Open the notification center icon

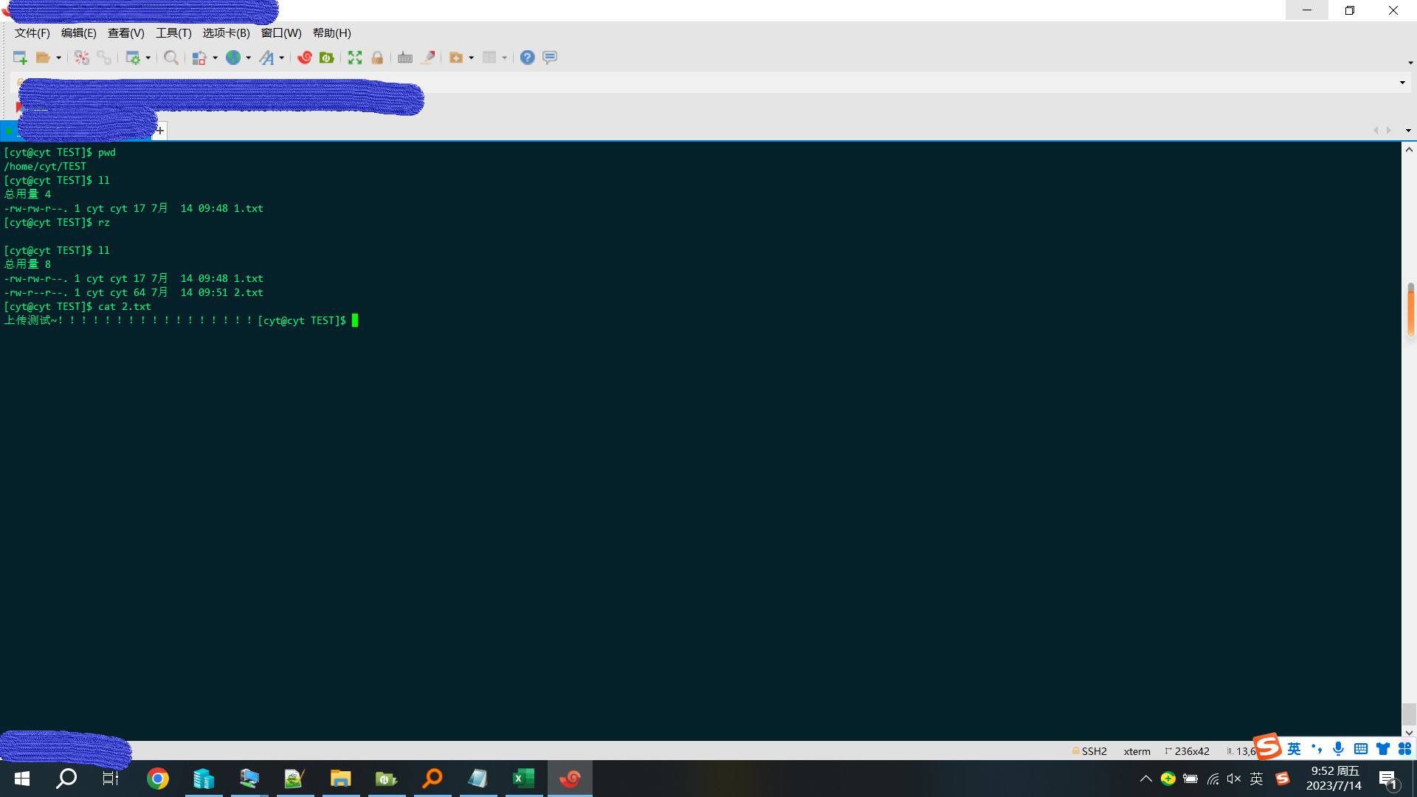[x=1389, y=779]
